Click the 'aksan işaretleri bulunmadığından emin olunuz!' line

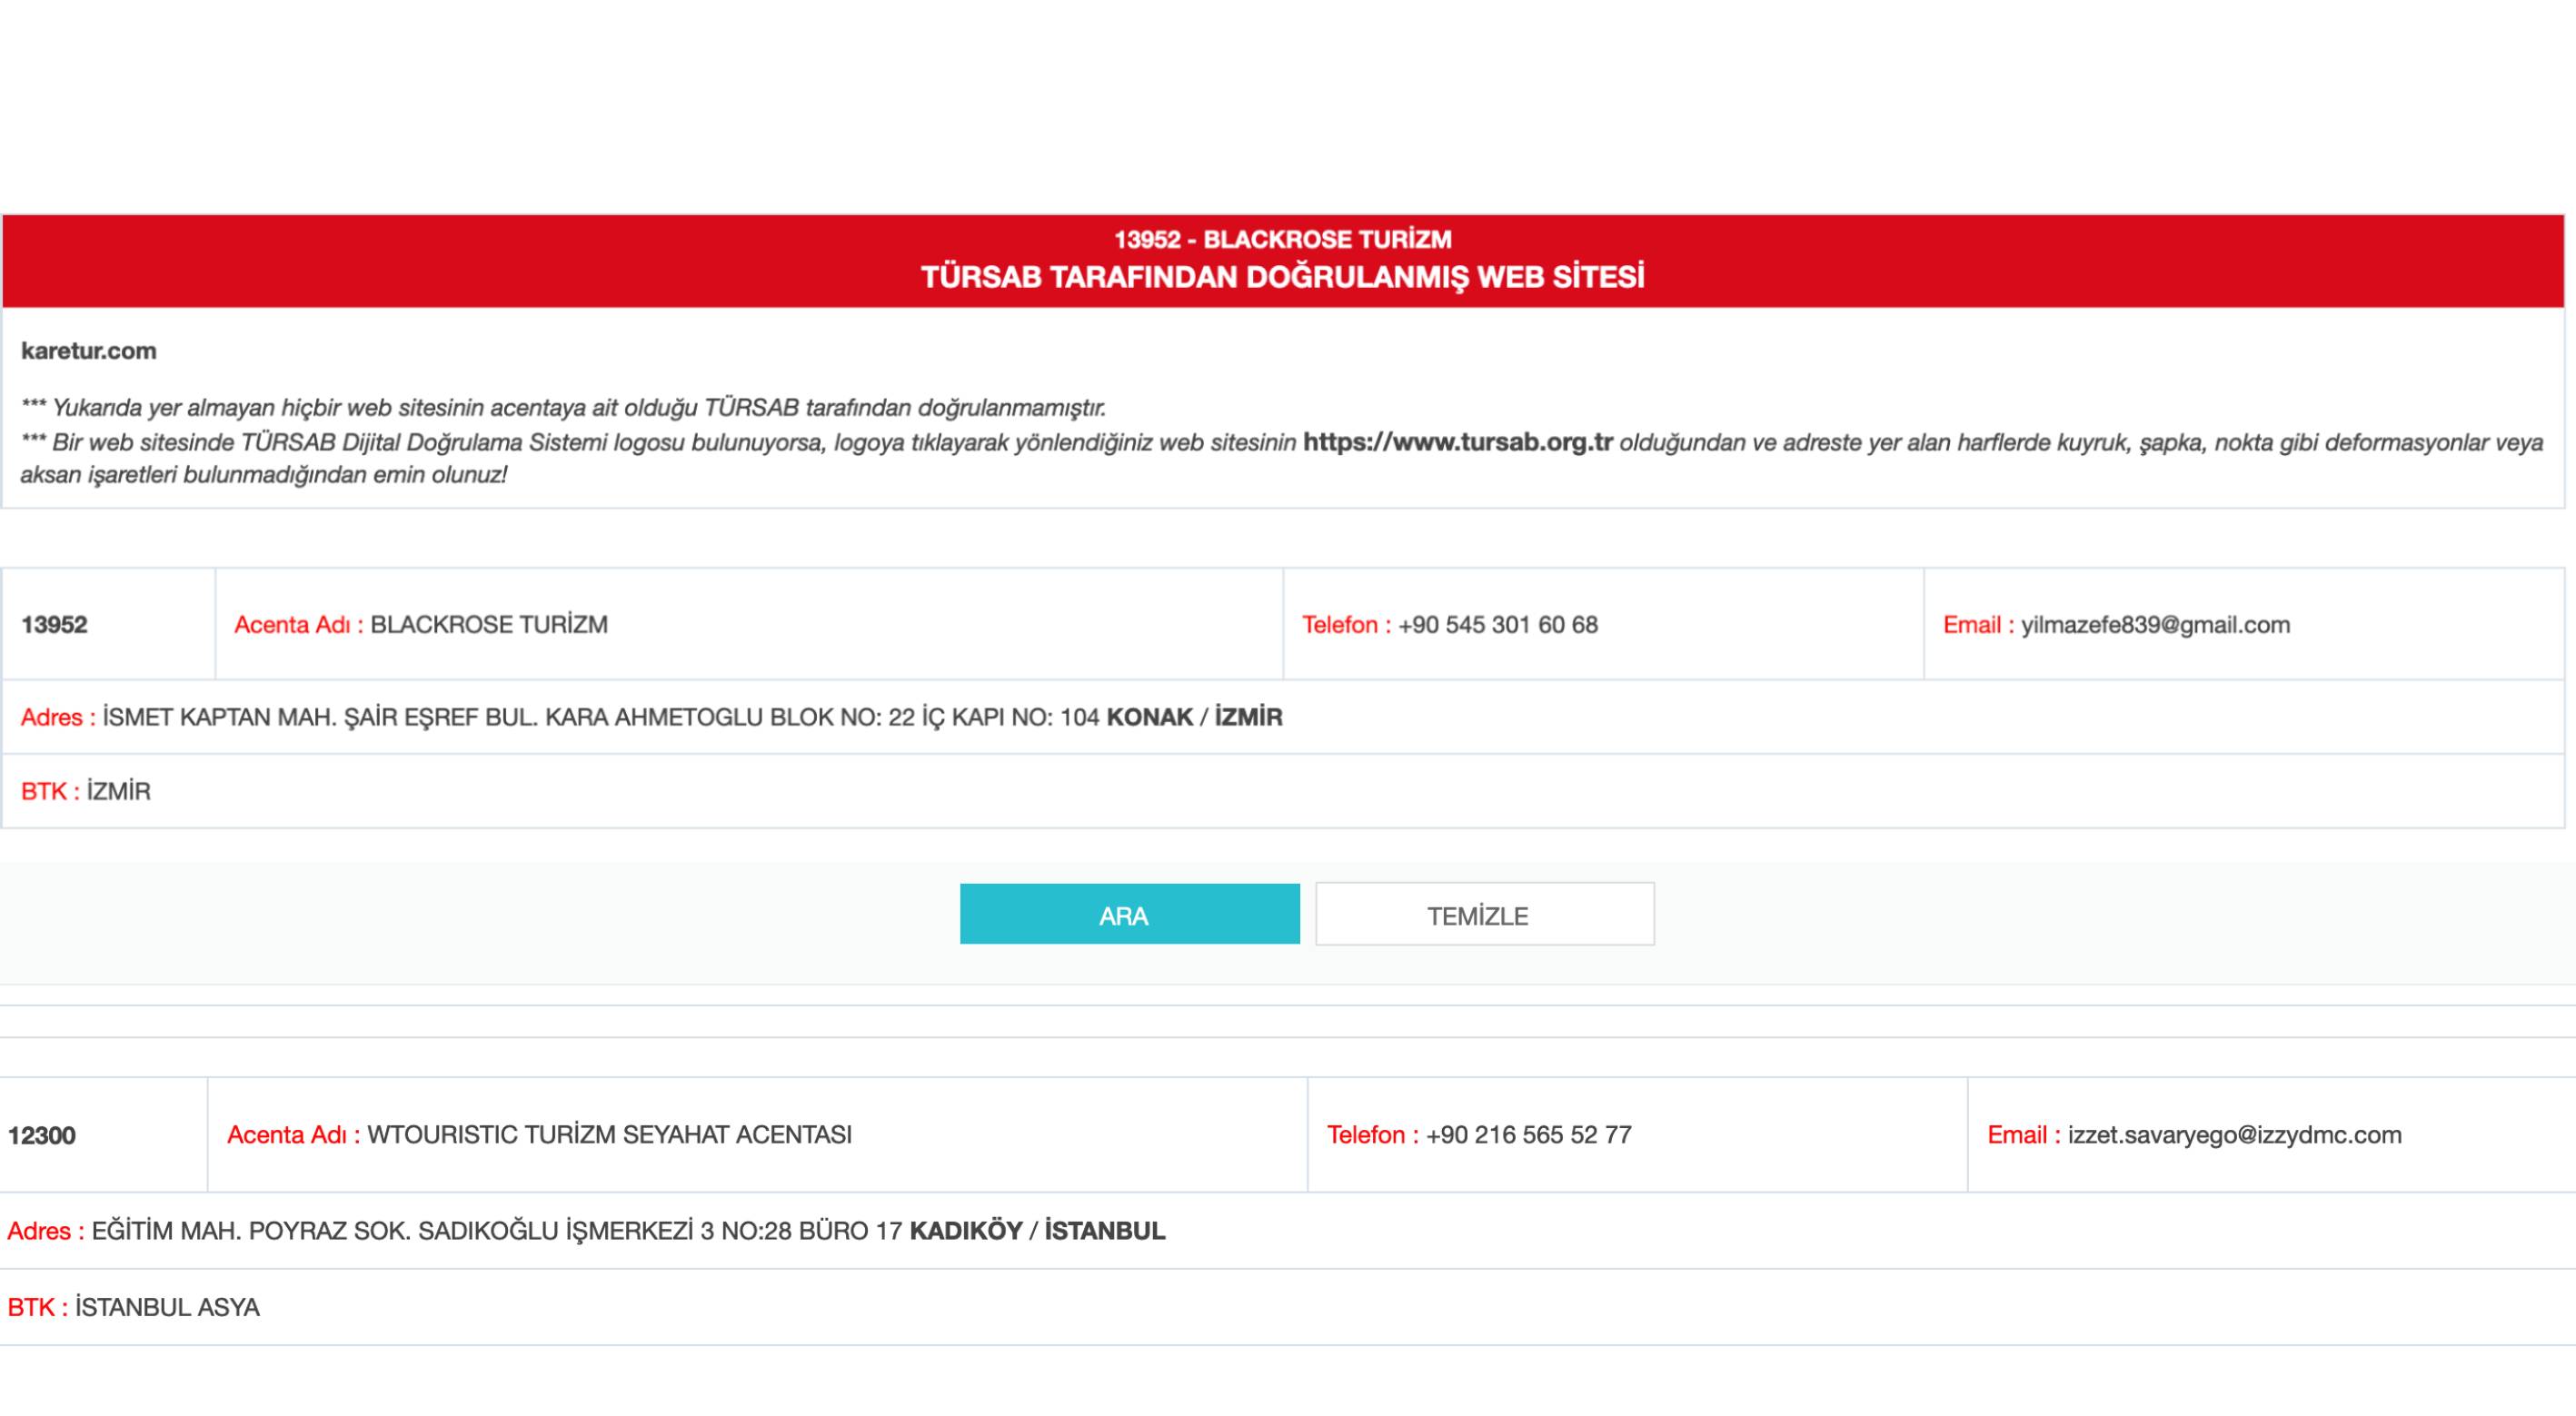pos(264,476)
